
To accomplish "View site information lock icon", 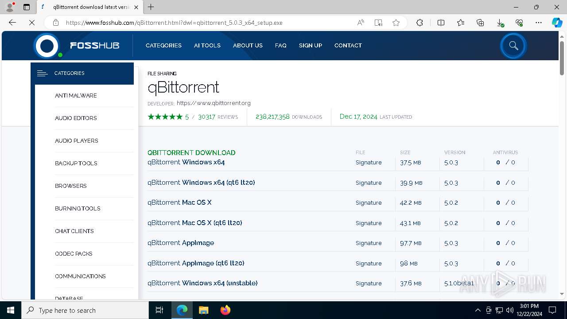I will [55, 23].
